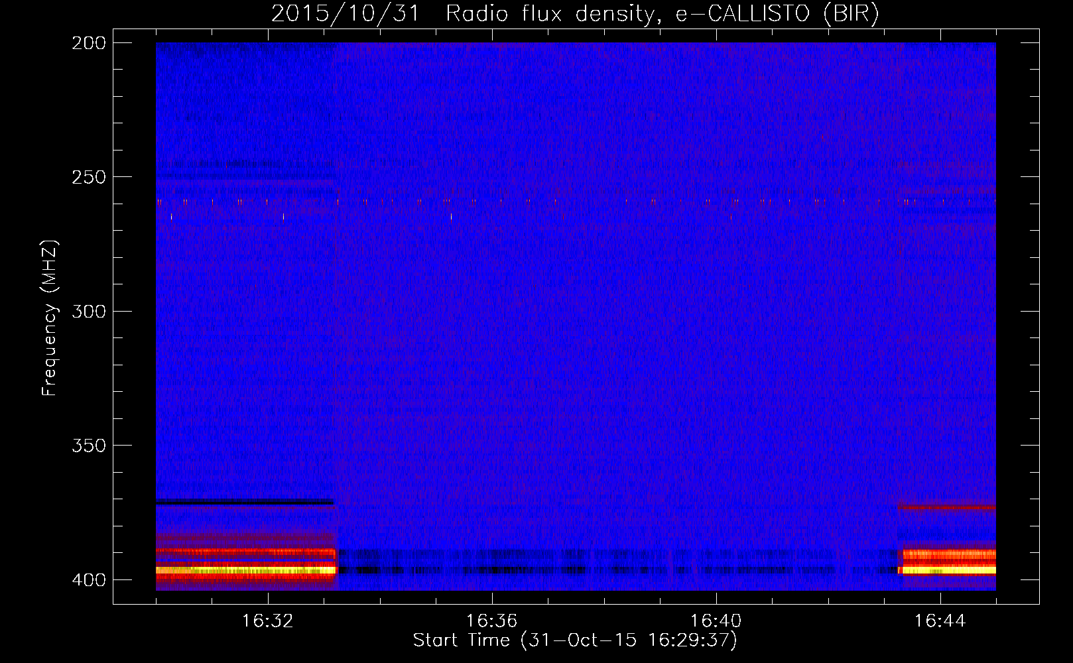The image size is (1073, 663).
Task: Click the bright yellow emission band at lower left
Action: [246, 570]
